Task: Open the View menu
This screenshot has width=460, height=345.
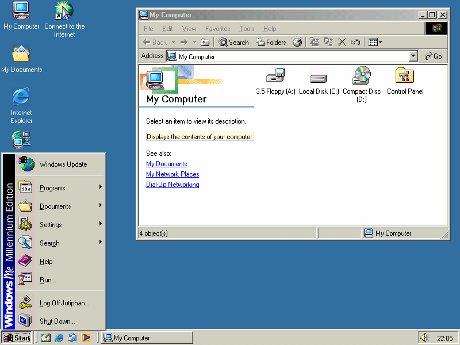Action: pyautogui.click(x=189, y=29)
